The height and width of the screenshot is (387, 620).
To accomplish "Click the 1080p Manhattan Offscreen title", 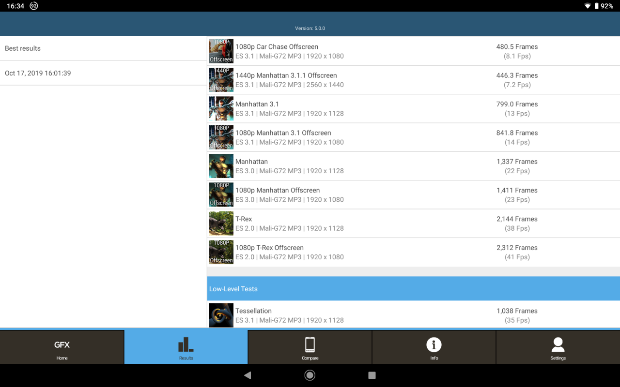I will (278, 190).
